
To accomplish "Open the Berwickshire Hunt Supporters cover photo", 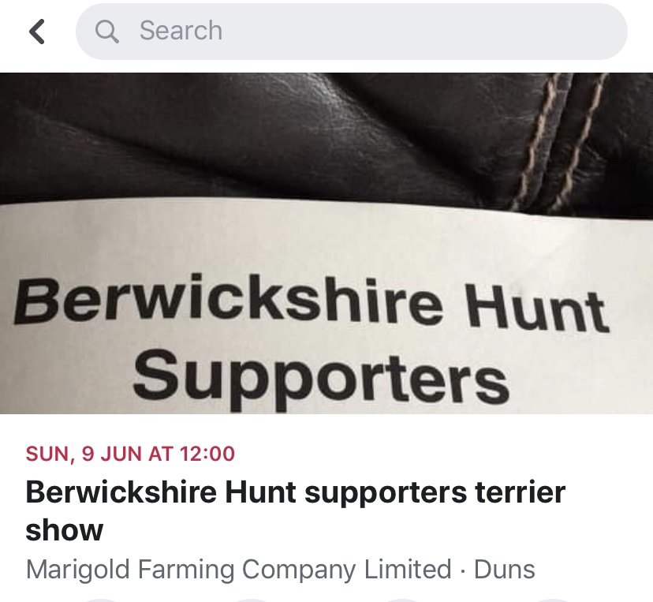I will (x=326, y=243).
